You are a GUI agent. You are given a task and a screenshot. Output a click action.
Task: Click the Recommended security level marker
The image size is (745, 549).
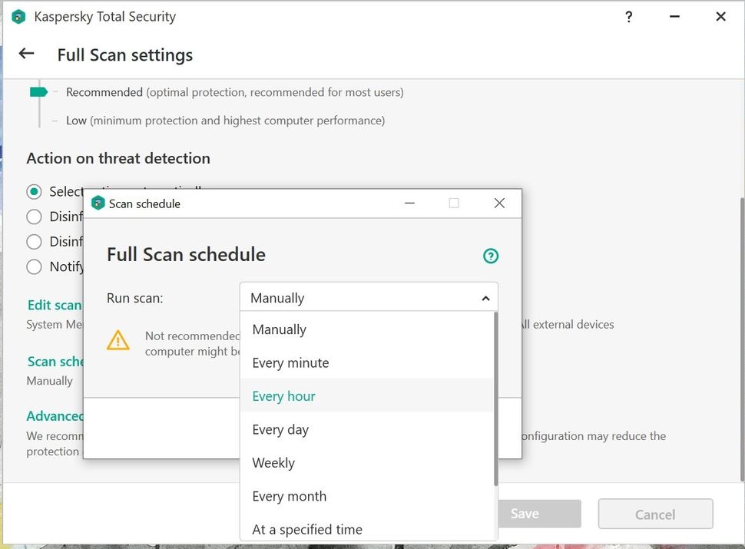38,91
